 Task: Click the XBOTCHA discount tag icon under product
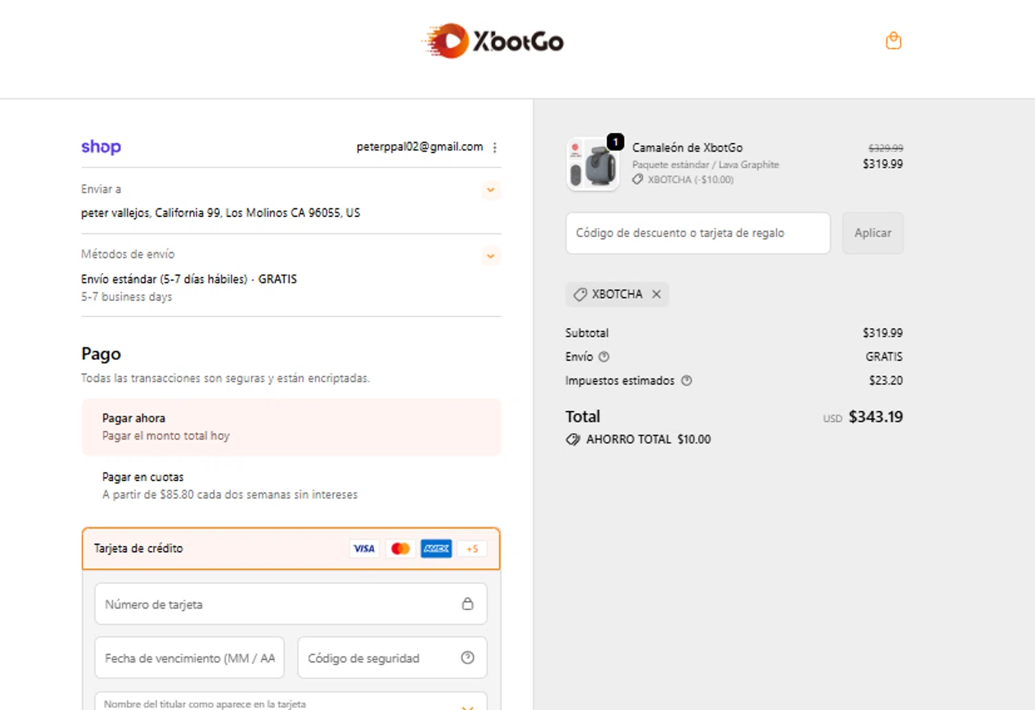coord(638,179)
